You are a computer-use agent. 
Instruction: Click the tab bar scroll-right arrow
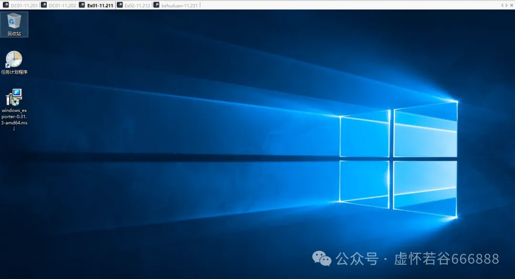click(x=506, y=5)
